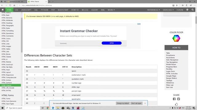Select JAVASCRIPT in the top navigation
This screenshot has height=110, width=197.
click(x=26, y=10)
